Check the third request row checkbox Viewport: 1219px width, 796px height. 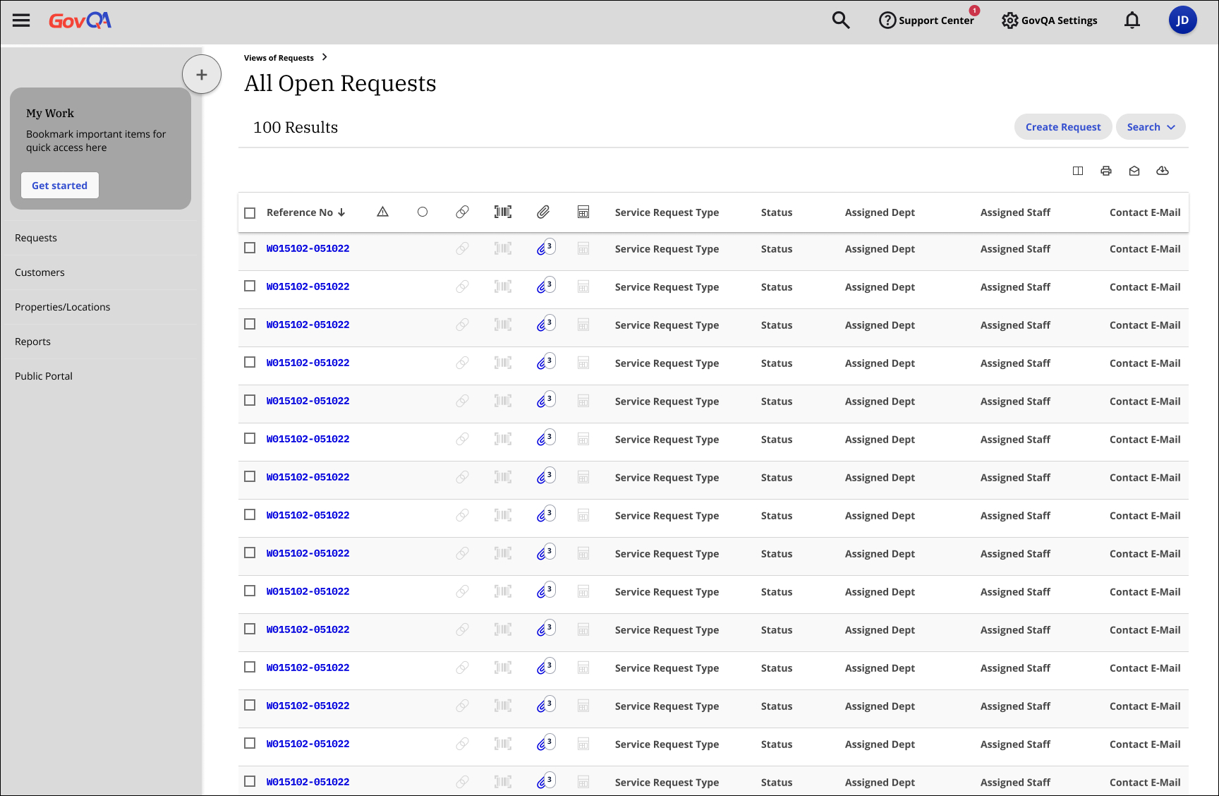tap(250, 324)
